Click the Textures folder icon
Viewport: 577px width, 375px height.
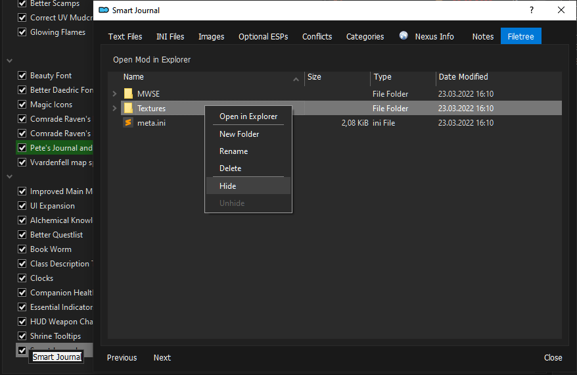128,109
